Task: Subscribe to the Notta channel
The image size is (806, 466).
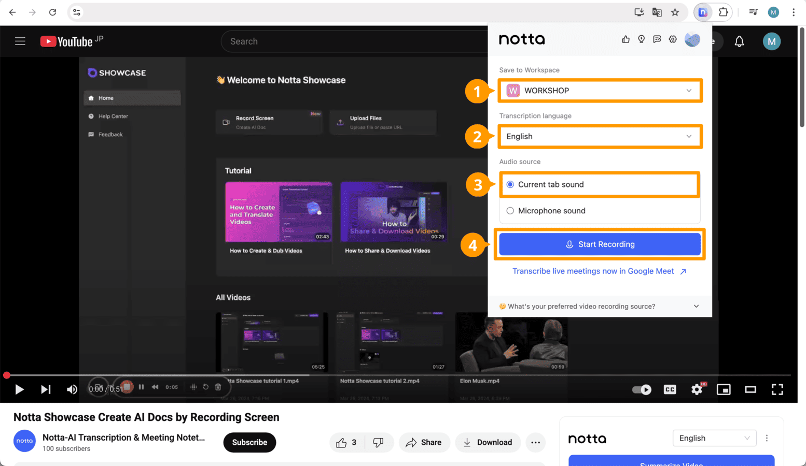Action: [x=249, y=442]
